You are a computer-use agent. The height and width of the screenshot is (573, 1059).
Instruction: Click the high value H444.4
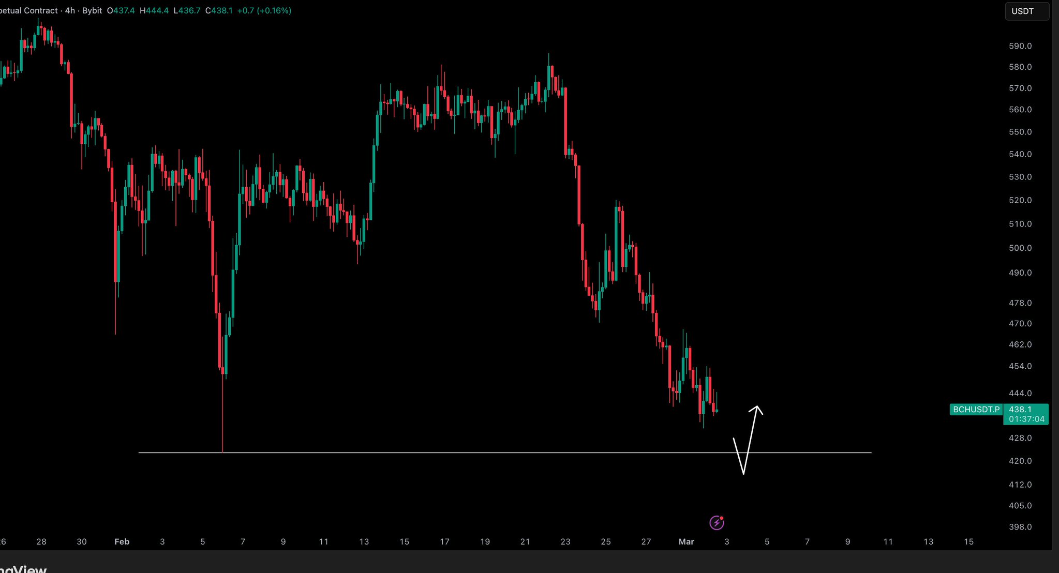coord(154,10)
